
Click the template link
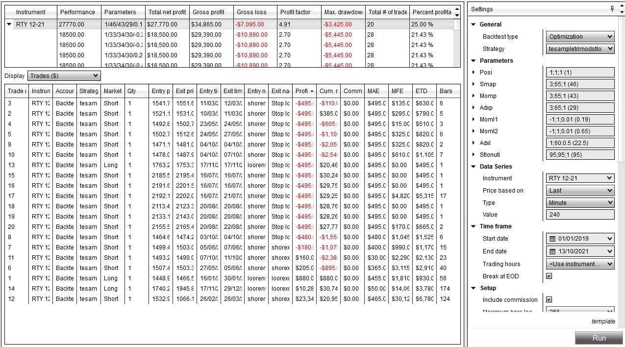[x=603, y=321]
